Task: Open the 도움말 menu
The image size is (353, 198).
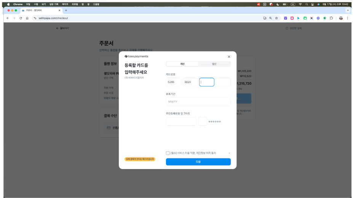Action: pyautogui.click(x=96, y=4)
